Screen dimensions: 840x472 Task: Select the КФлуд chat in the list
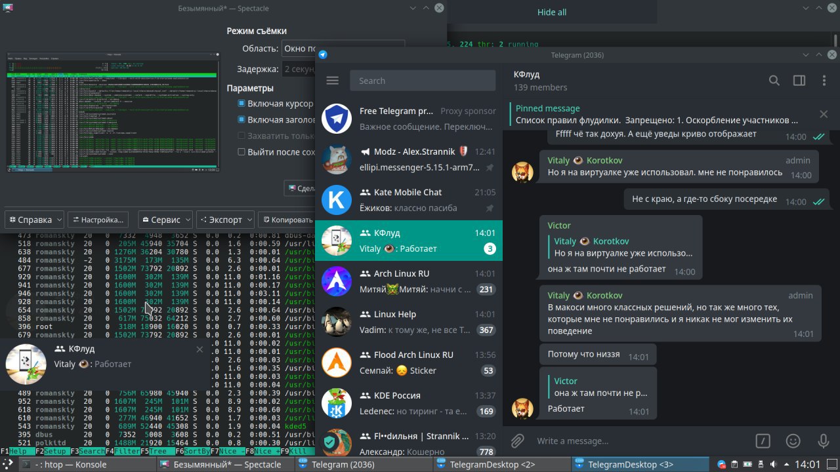pyautogui.click(x=409, y=241)
